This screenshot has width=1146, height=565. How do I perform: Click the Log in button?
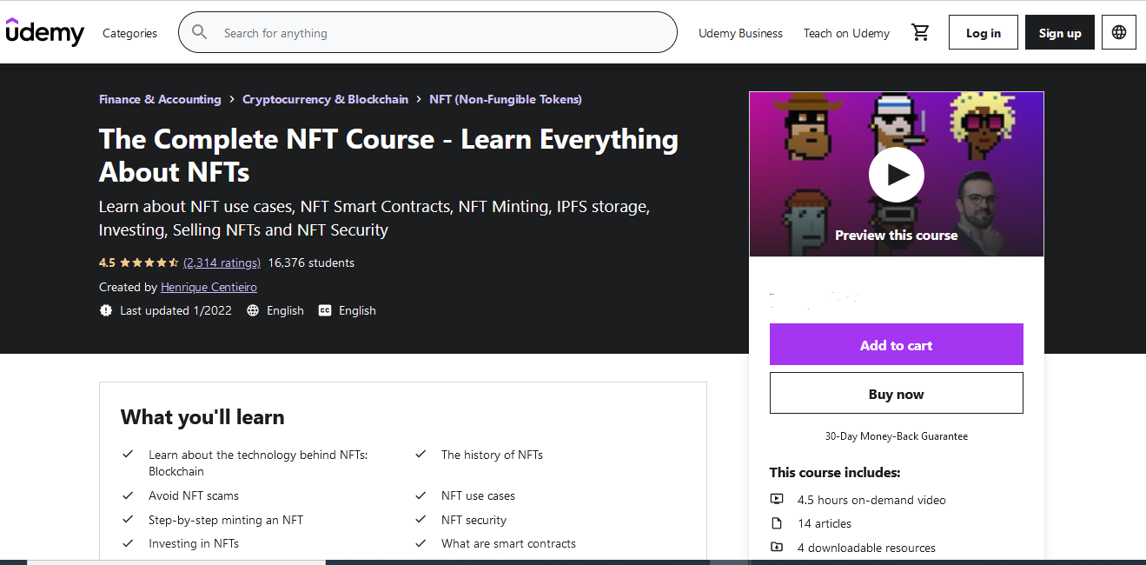pos(984,32)
